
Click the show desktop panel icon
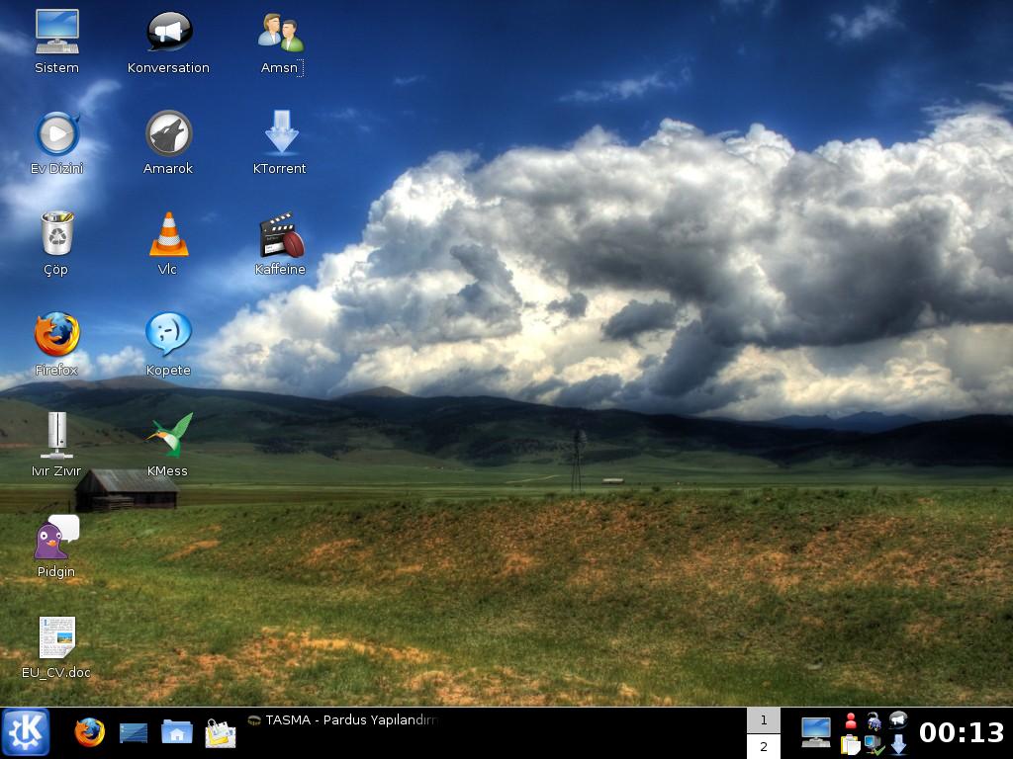[134, 733]
